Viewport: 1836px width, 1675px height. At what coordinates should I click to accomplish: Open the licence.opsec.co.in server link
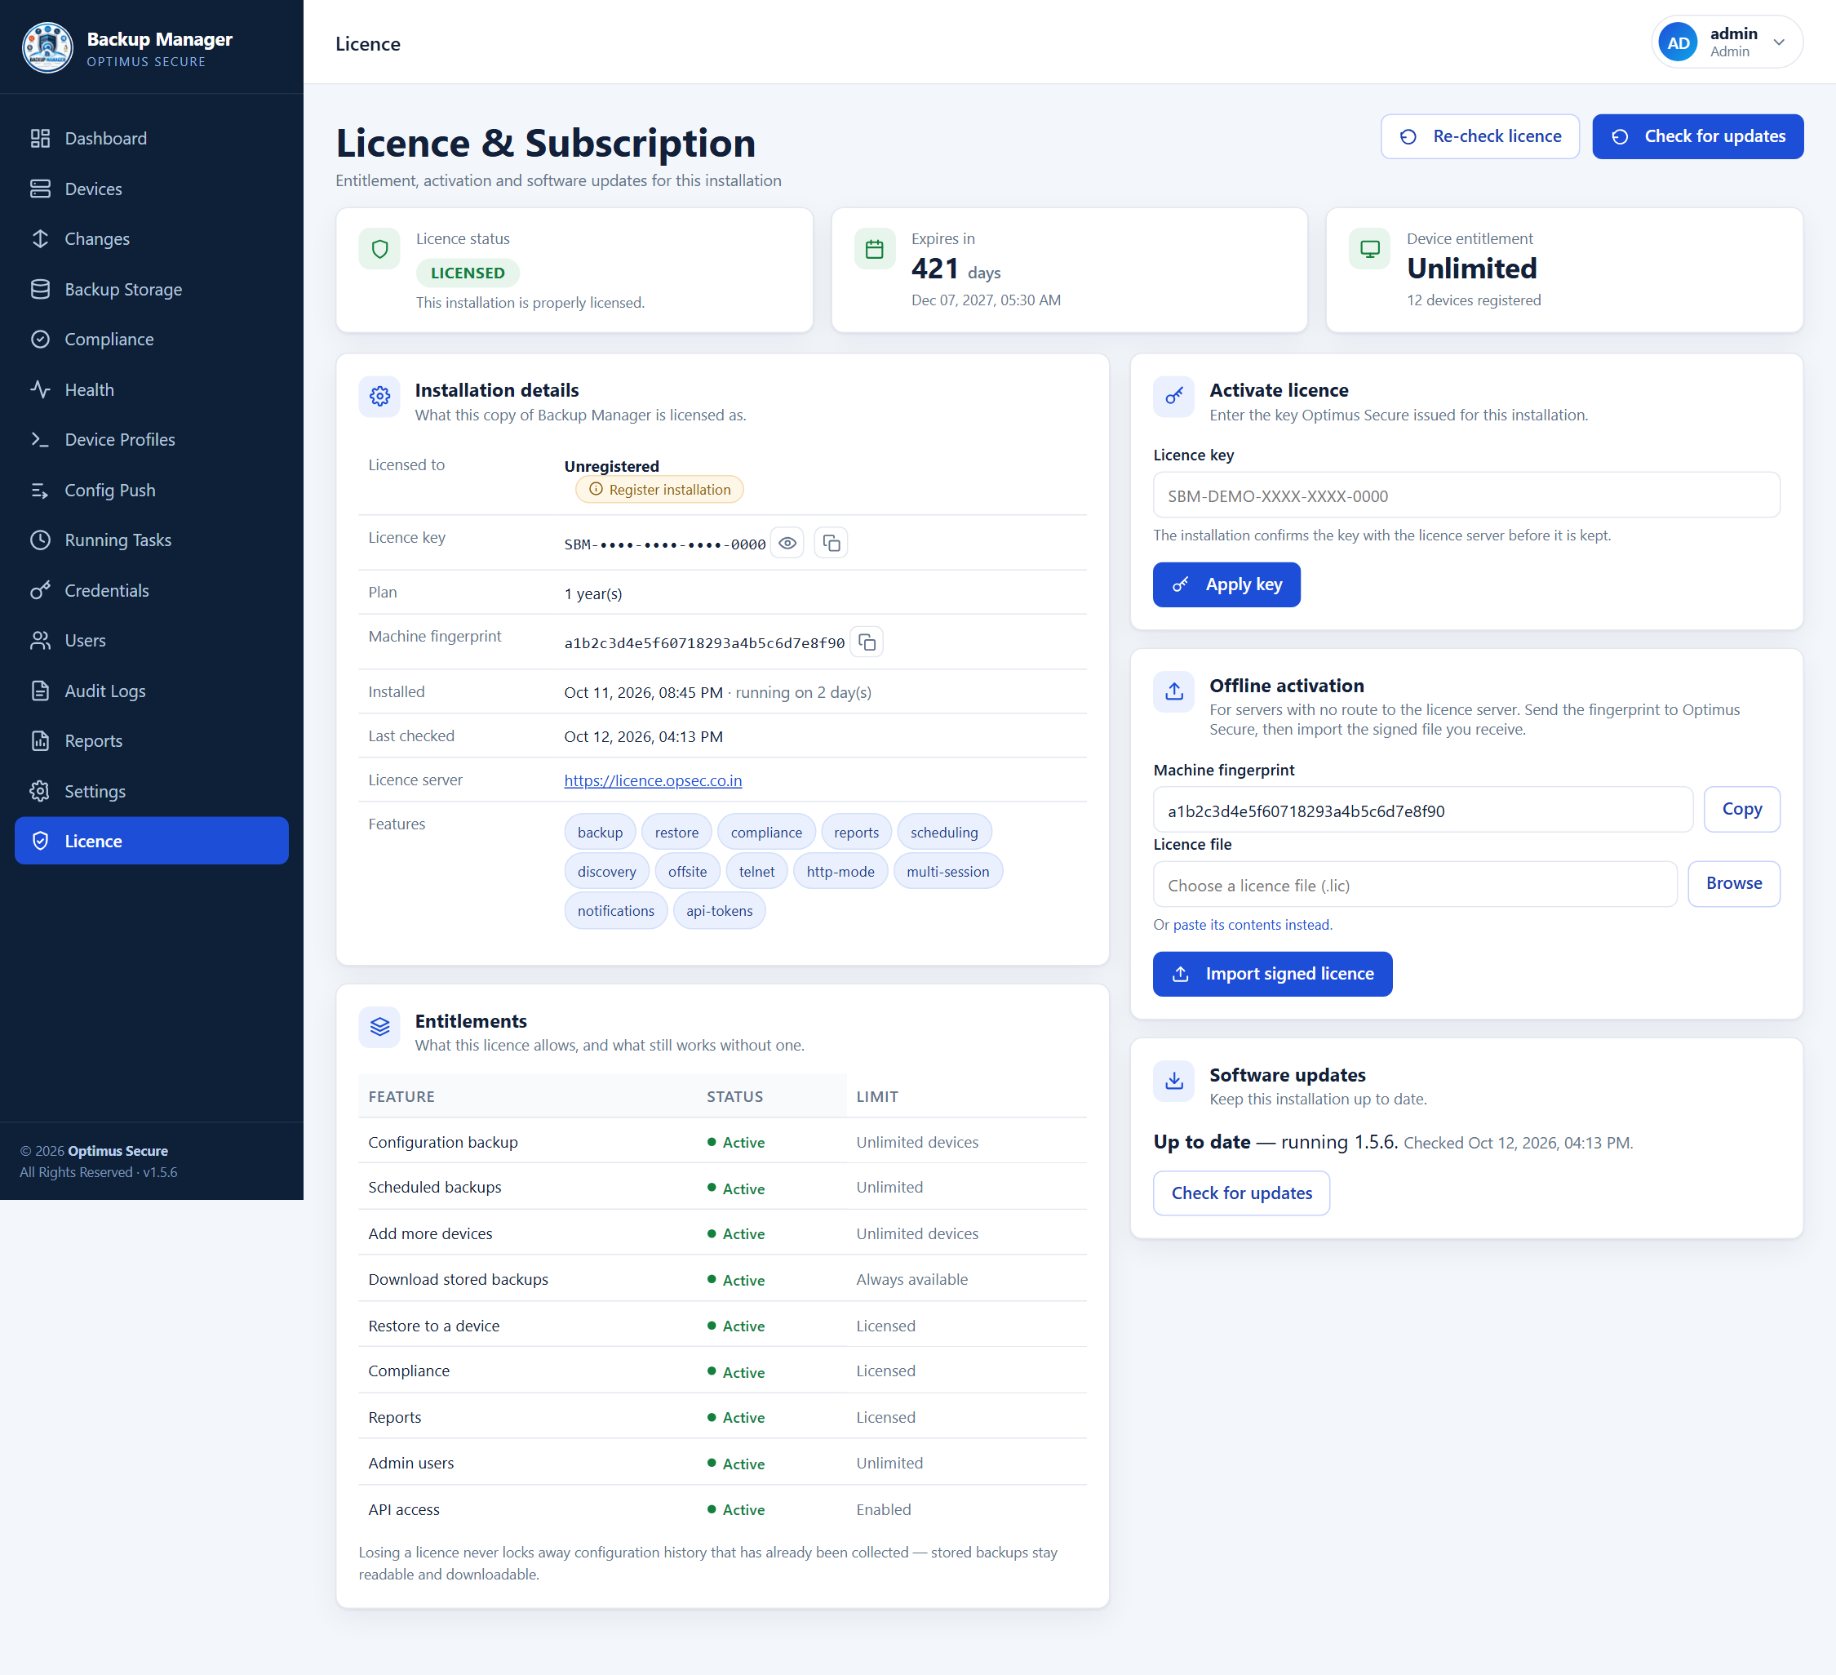coord(653,780)
